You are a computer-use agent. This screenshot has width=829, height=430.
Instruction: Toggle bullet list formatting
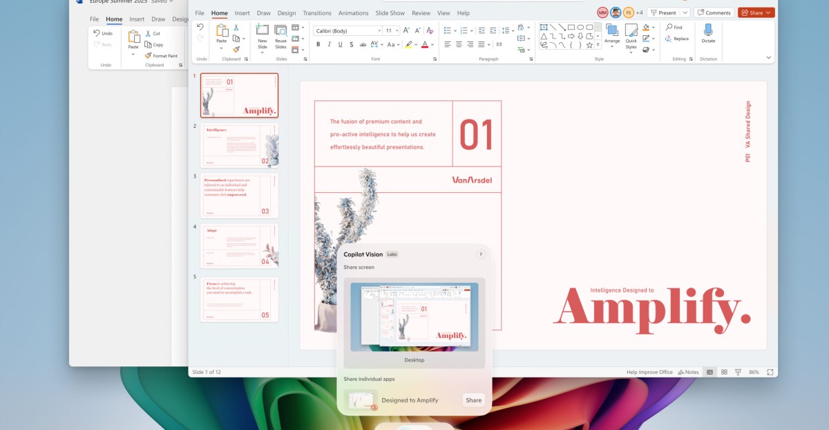[447, 30]
